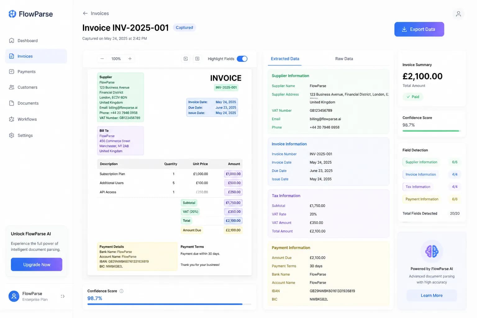The height and width of the screenshot is (318, 477).
Task: Click the Customers people icon
Action: point(11,87)
